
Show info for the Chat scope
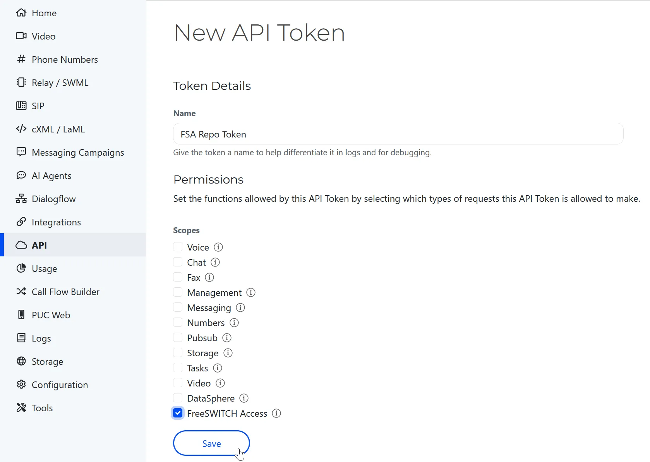215,262
